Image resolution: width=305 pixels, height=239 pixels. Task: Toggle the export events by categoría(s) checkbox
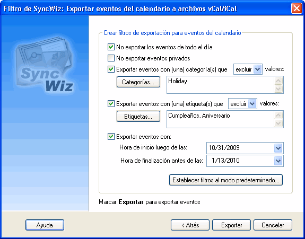point(111,69)
